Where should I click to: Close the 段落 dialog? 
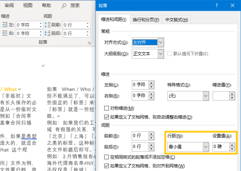(x=233, y=5)
